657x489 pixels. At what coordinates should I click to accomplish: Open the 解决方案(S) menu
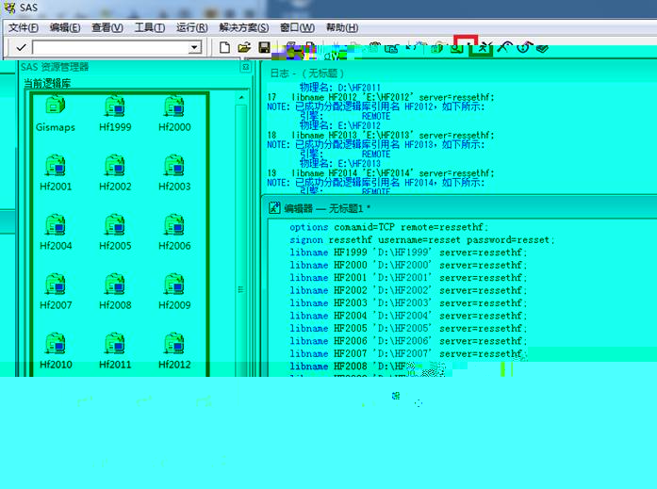click(x=244, y=27)
